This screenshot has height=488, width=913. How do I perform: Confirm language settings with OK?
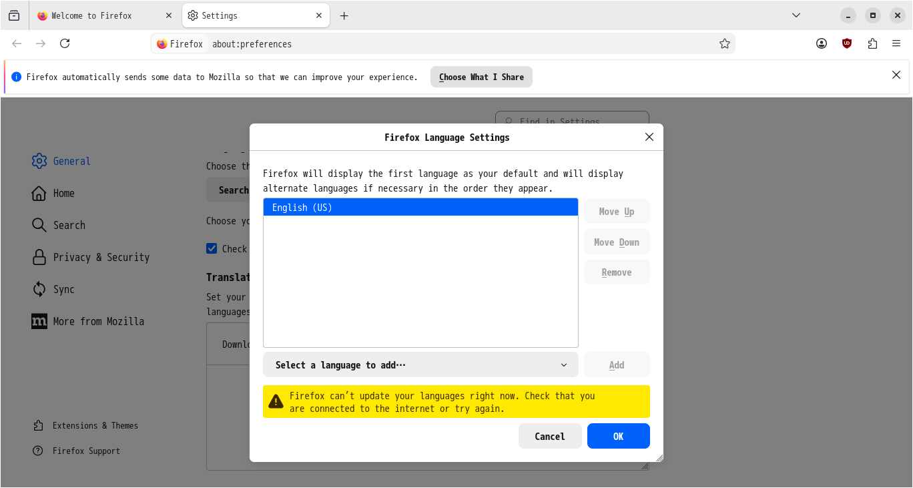point(619,436)
